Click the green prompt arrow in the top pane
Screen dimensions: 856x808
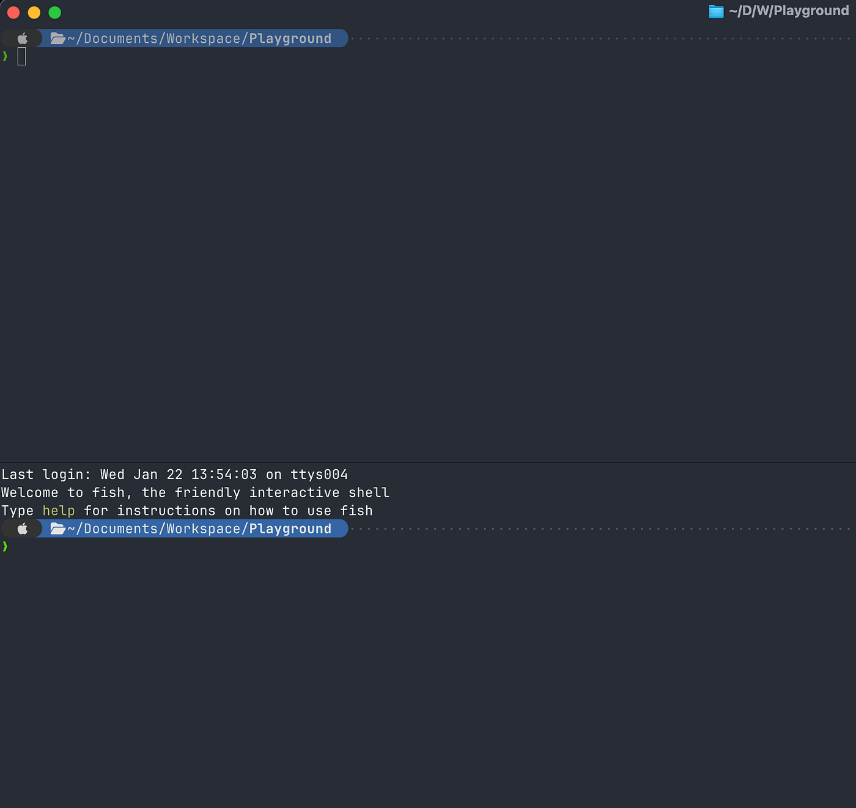(x=5, y=56)
